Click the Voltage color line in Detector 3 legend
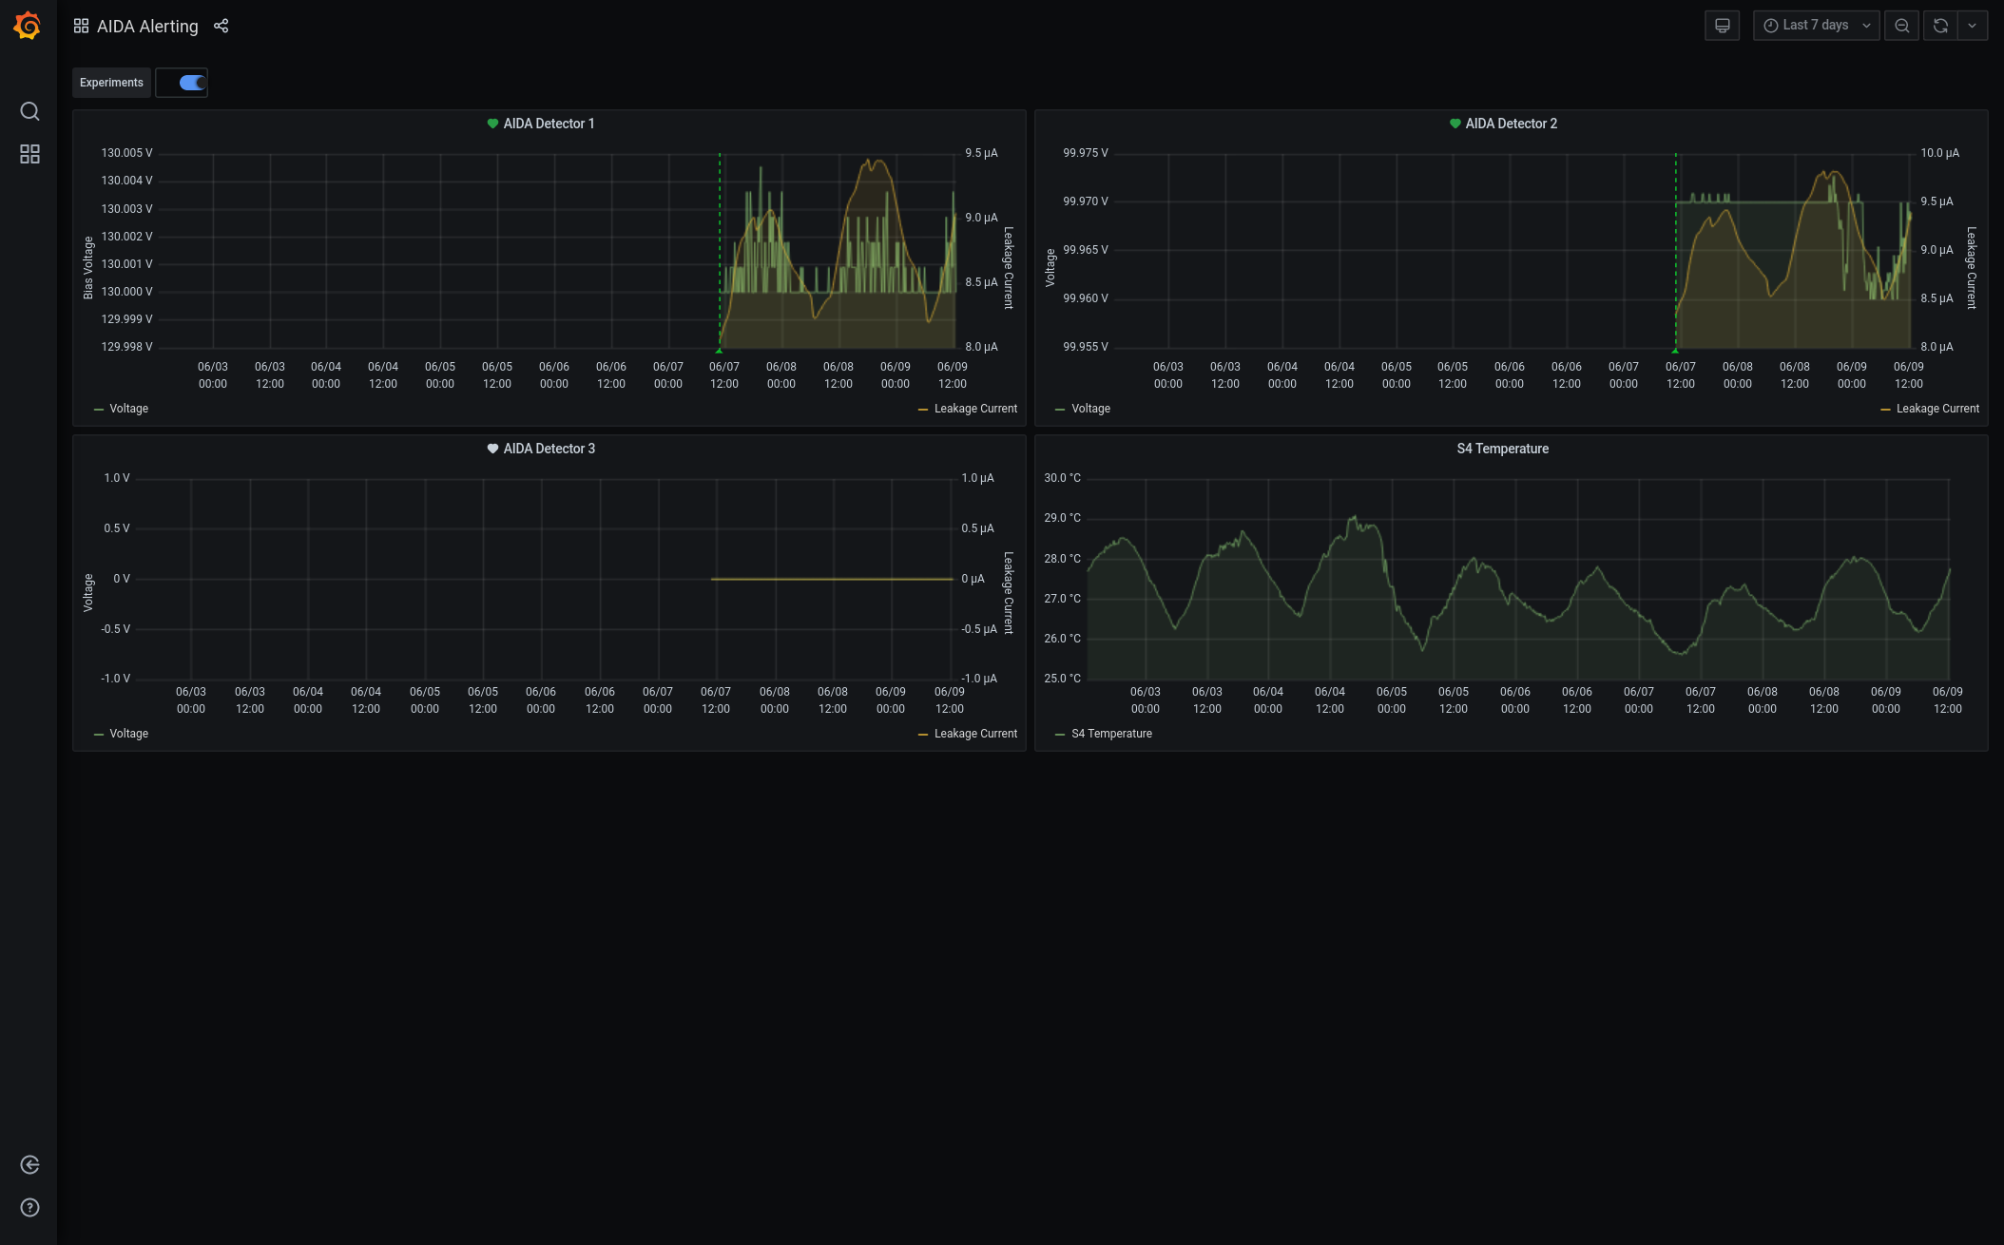2004x1245 pixels. 99,735
